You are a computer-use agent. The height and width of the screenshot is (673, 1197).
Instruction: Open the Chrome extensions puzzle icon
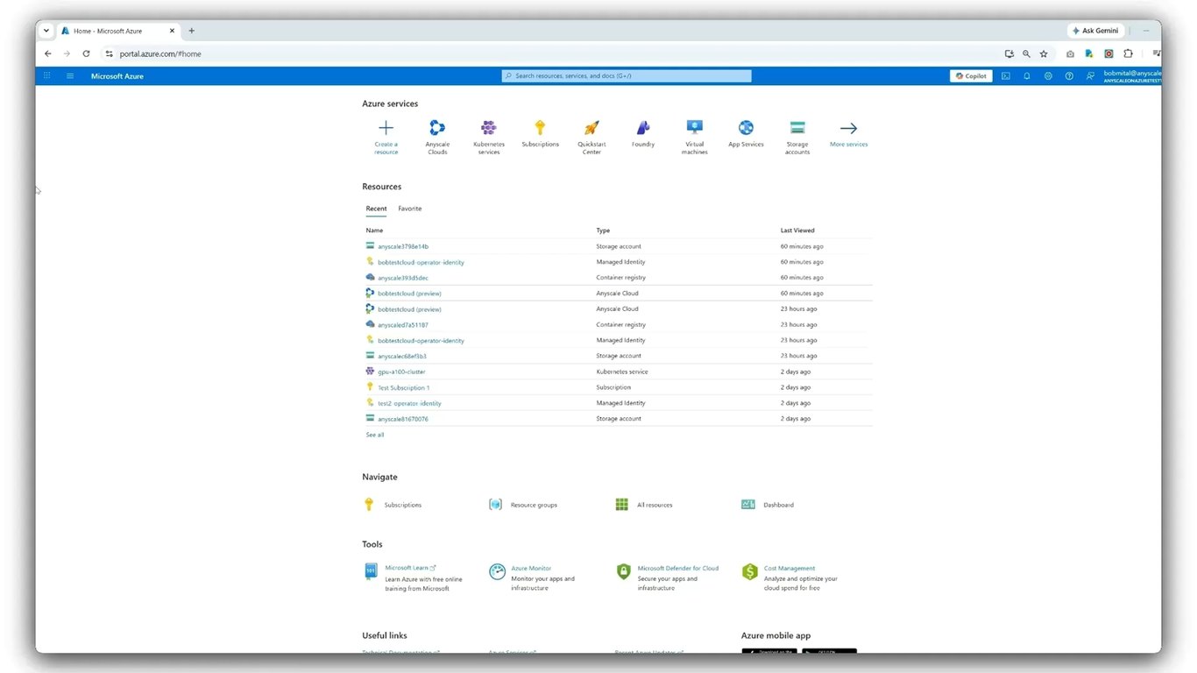1129,53
